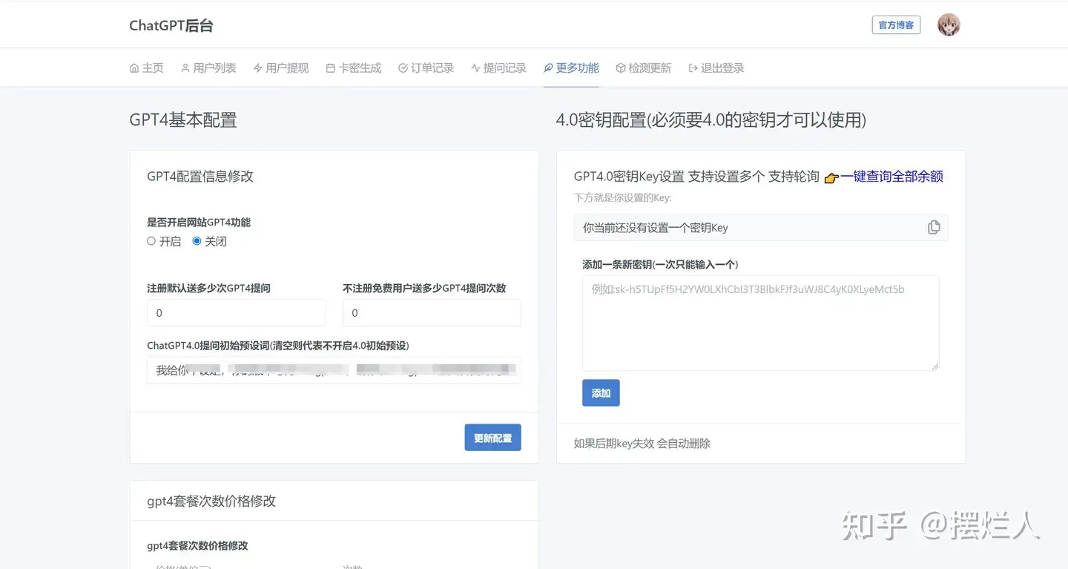The image size is (1068, 569).
Task: Click the 添加 key button
Action: coord(601,393)
